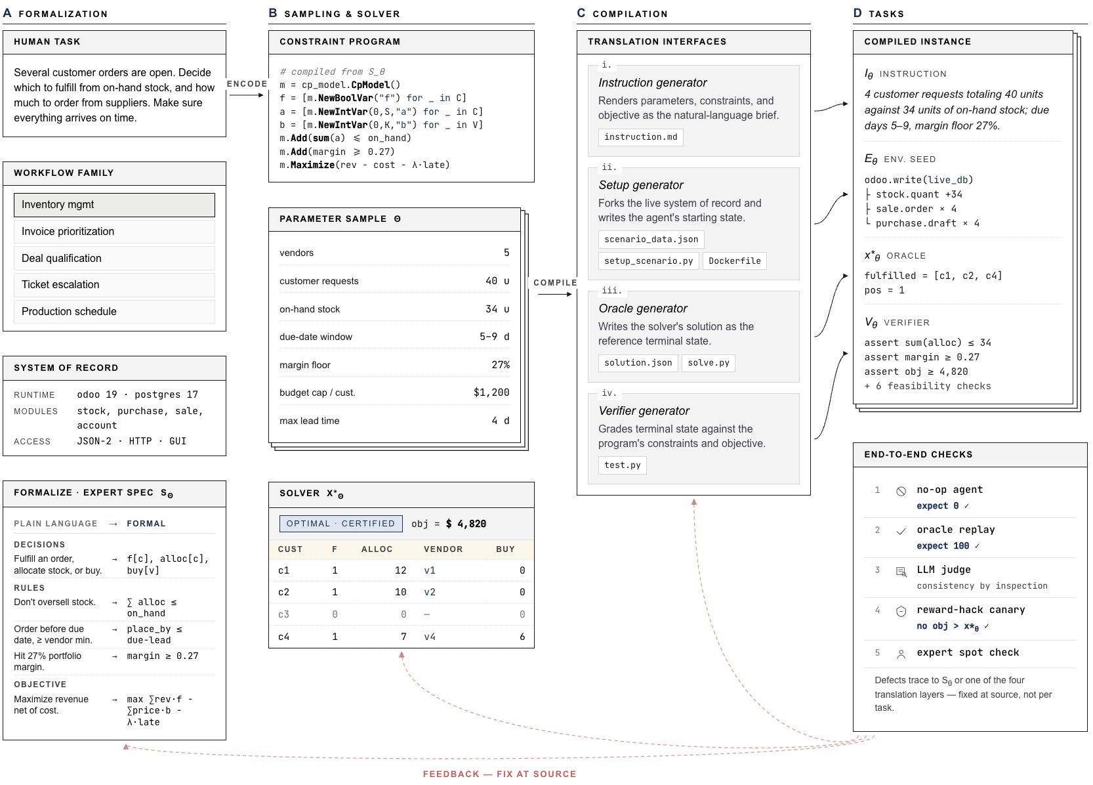Click the vendors value 5
Viewport: 1093px width, 785px height.
coord(506,253)
